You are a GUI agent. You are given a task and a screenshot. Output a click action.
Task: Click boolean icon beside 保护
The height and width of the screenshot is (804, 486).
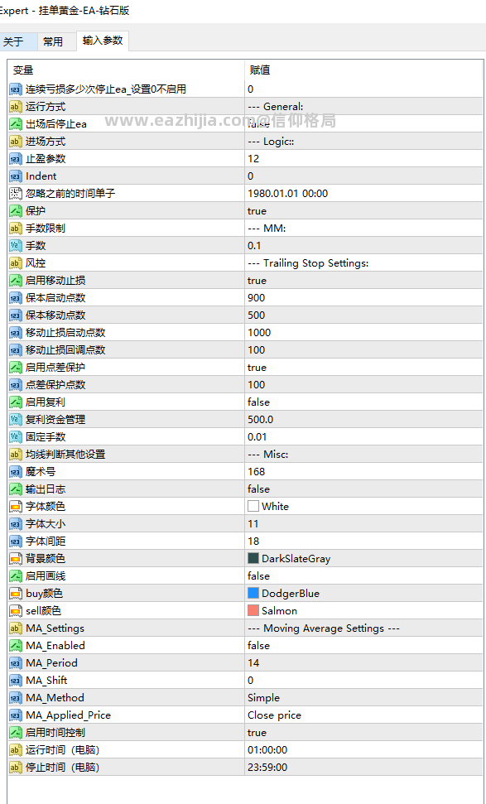coord(16,211)
